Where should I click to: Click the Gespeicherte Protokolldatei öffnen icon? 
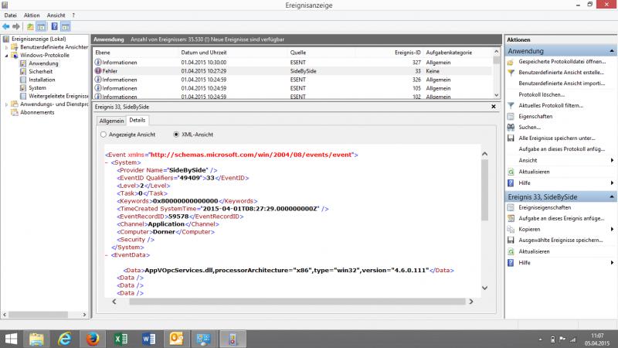click(511, 62)
